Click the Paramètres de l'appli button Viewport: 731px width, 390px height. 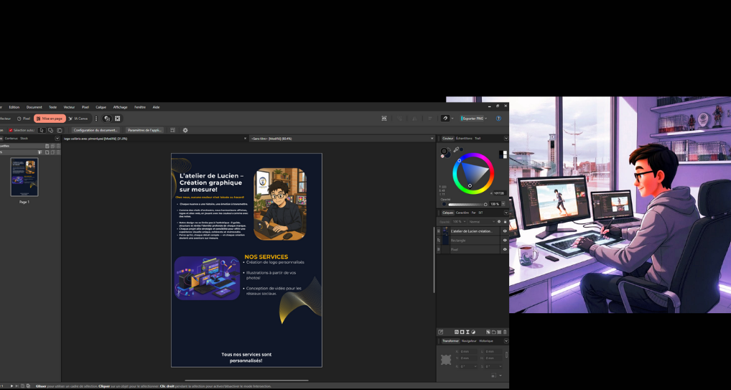pos(145,130)
